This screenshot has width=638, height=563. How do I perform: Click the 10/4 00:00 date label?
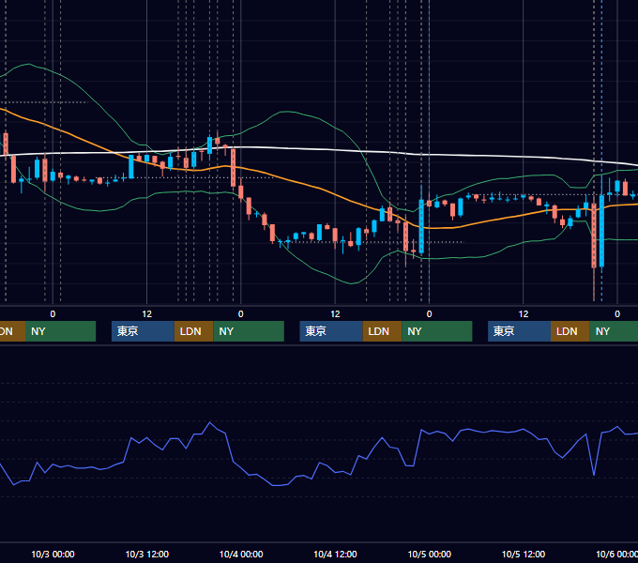click(x=241, y=554)
